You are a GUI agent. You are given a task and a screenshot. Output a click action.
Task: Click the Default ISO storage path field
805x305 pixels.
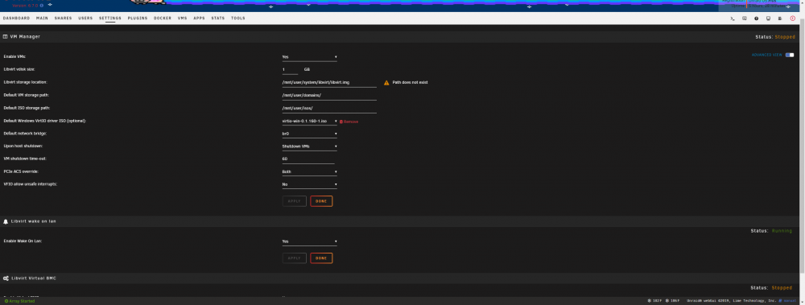329,109
